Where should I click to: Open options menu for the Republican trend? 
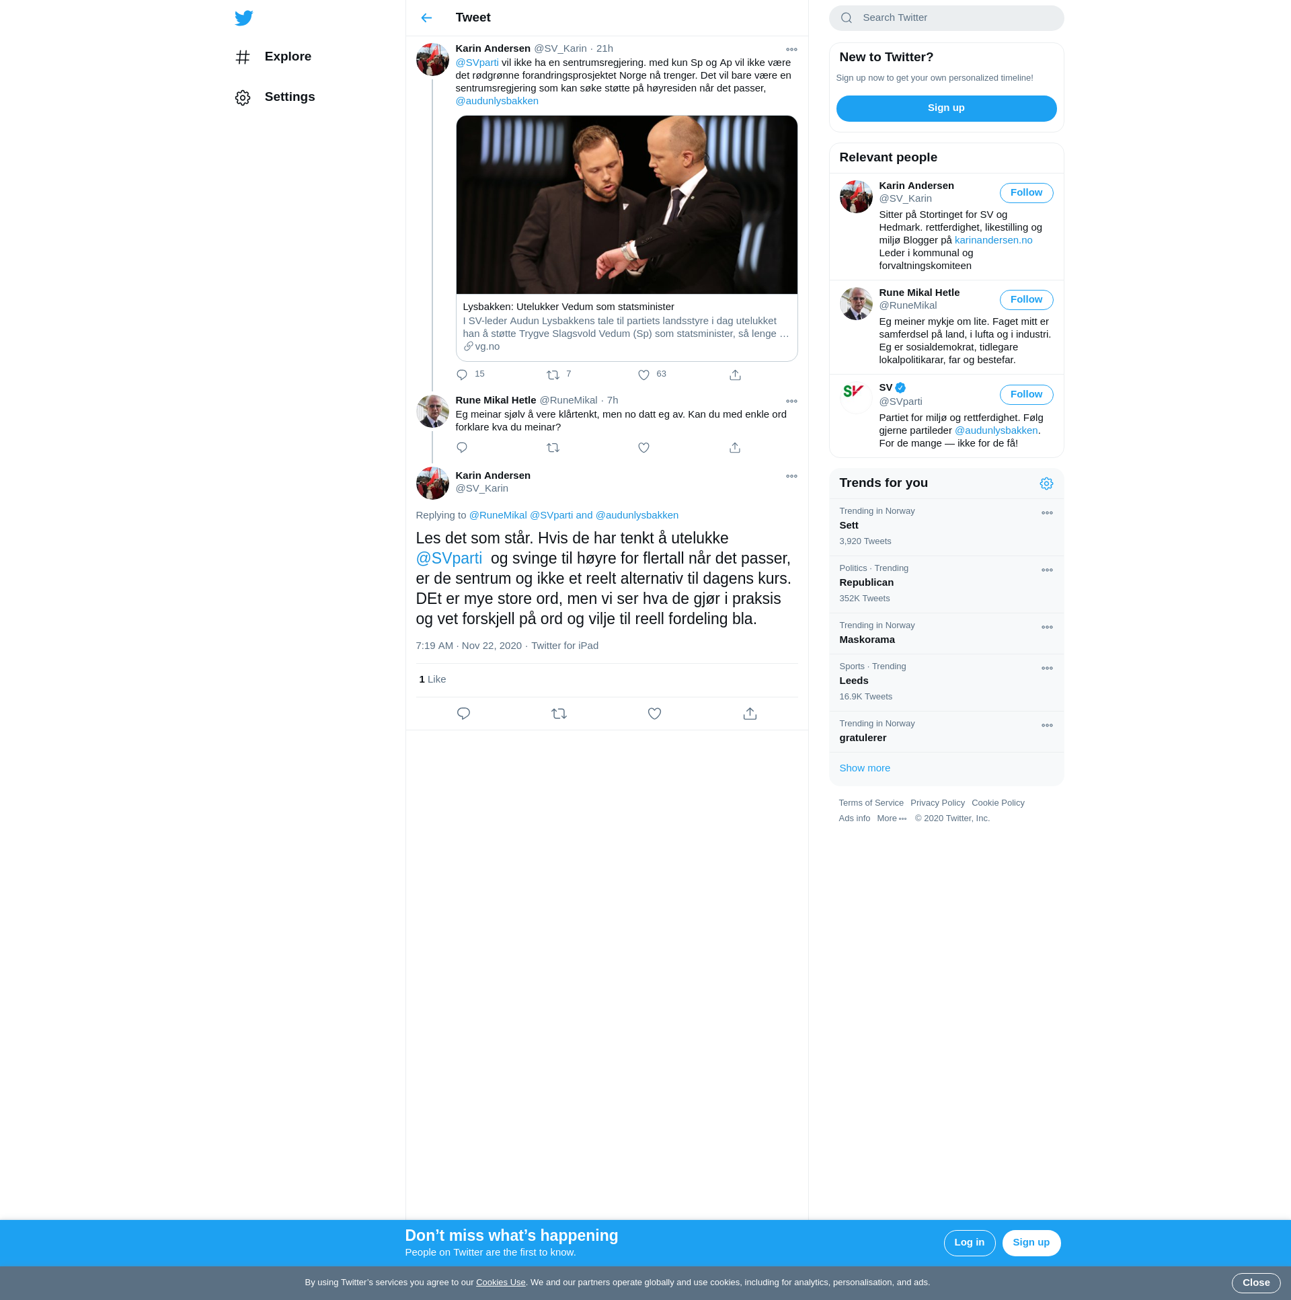(x=1047, y=570)
